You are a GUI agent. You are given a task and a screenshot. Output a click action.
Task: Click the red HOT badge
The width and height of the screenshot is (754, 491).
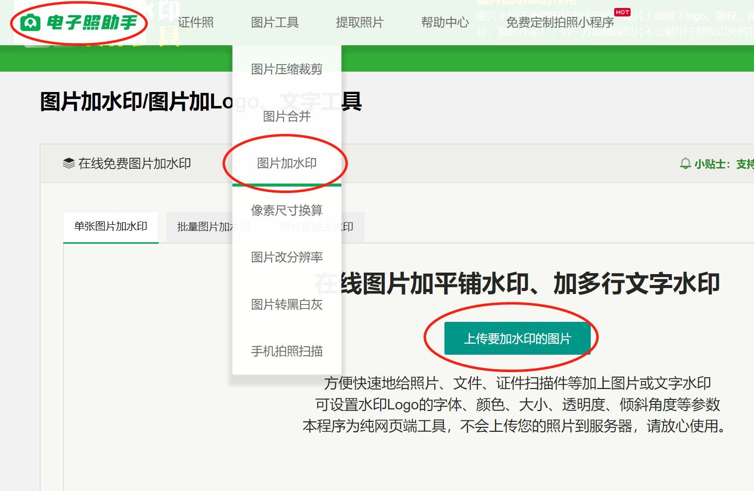(622, 12)
